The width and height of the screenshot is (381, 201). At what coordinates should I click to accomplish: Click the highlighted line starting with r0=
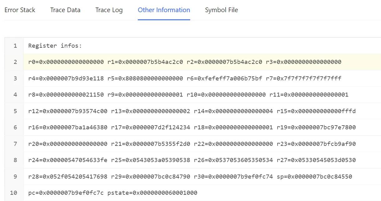click(x=185, y=62)
